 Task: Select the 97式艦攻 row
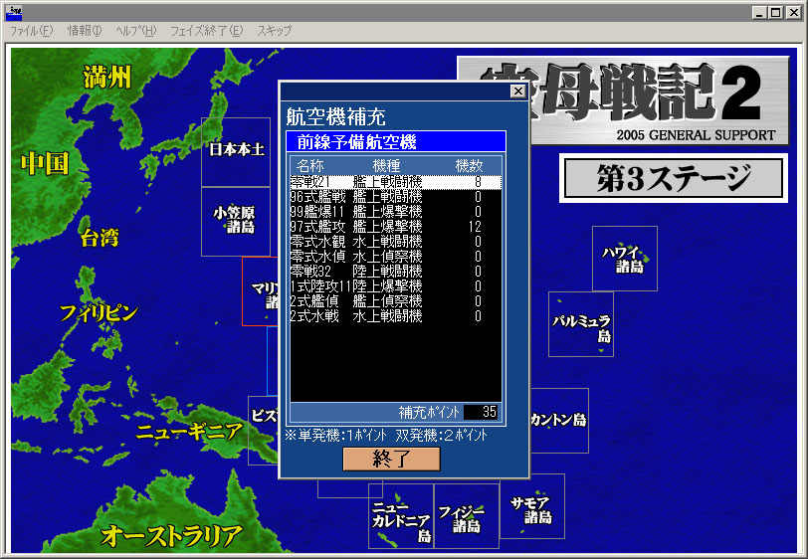click(395, 227)
